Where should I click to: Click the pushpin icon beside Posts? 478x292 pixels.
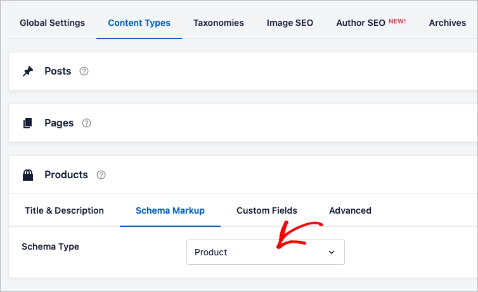tap(28, 71)
